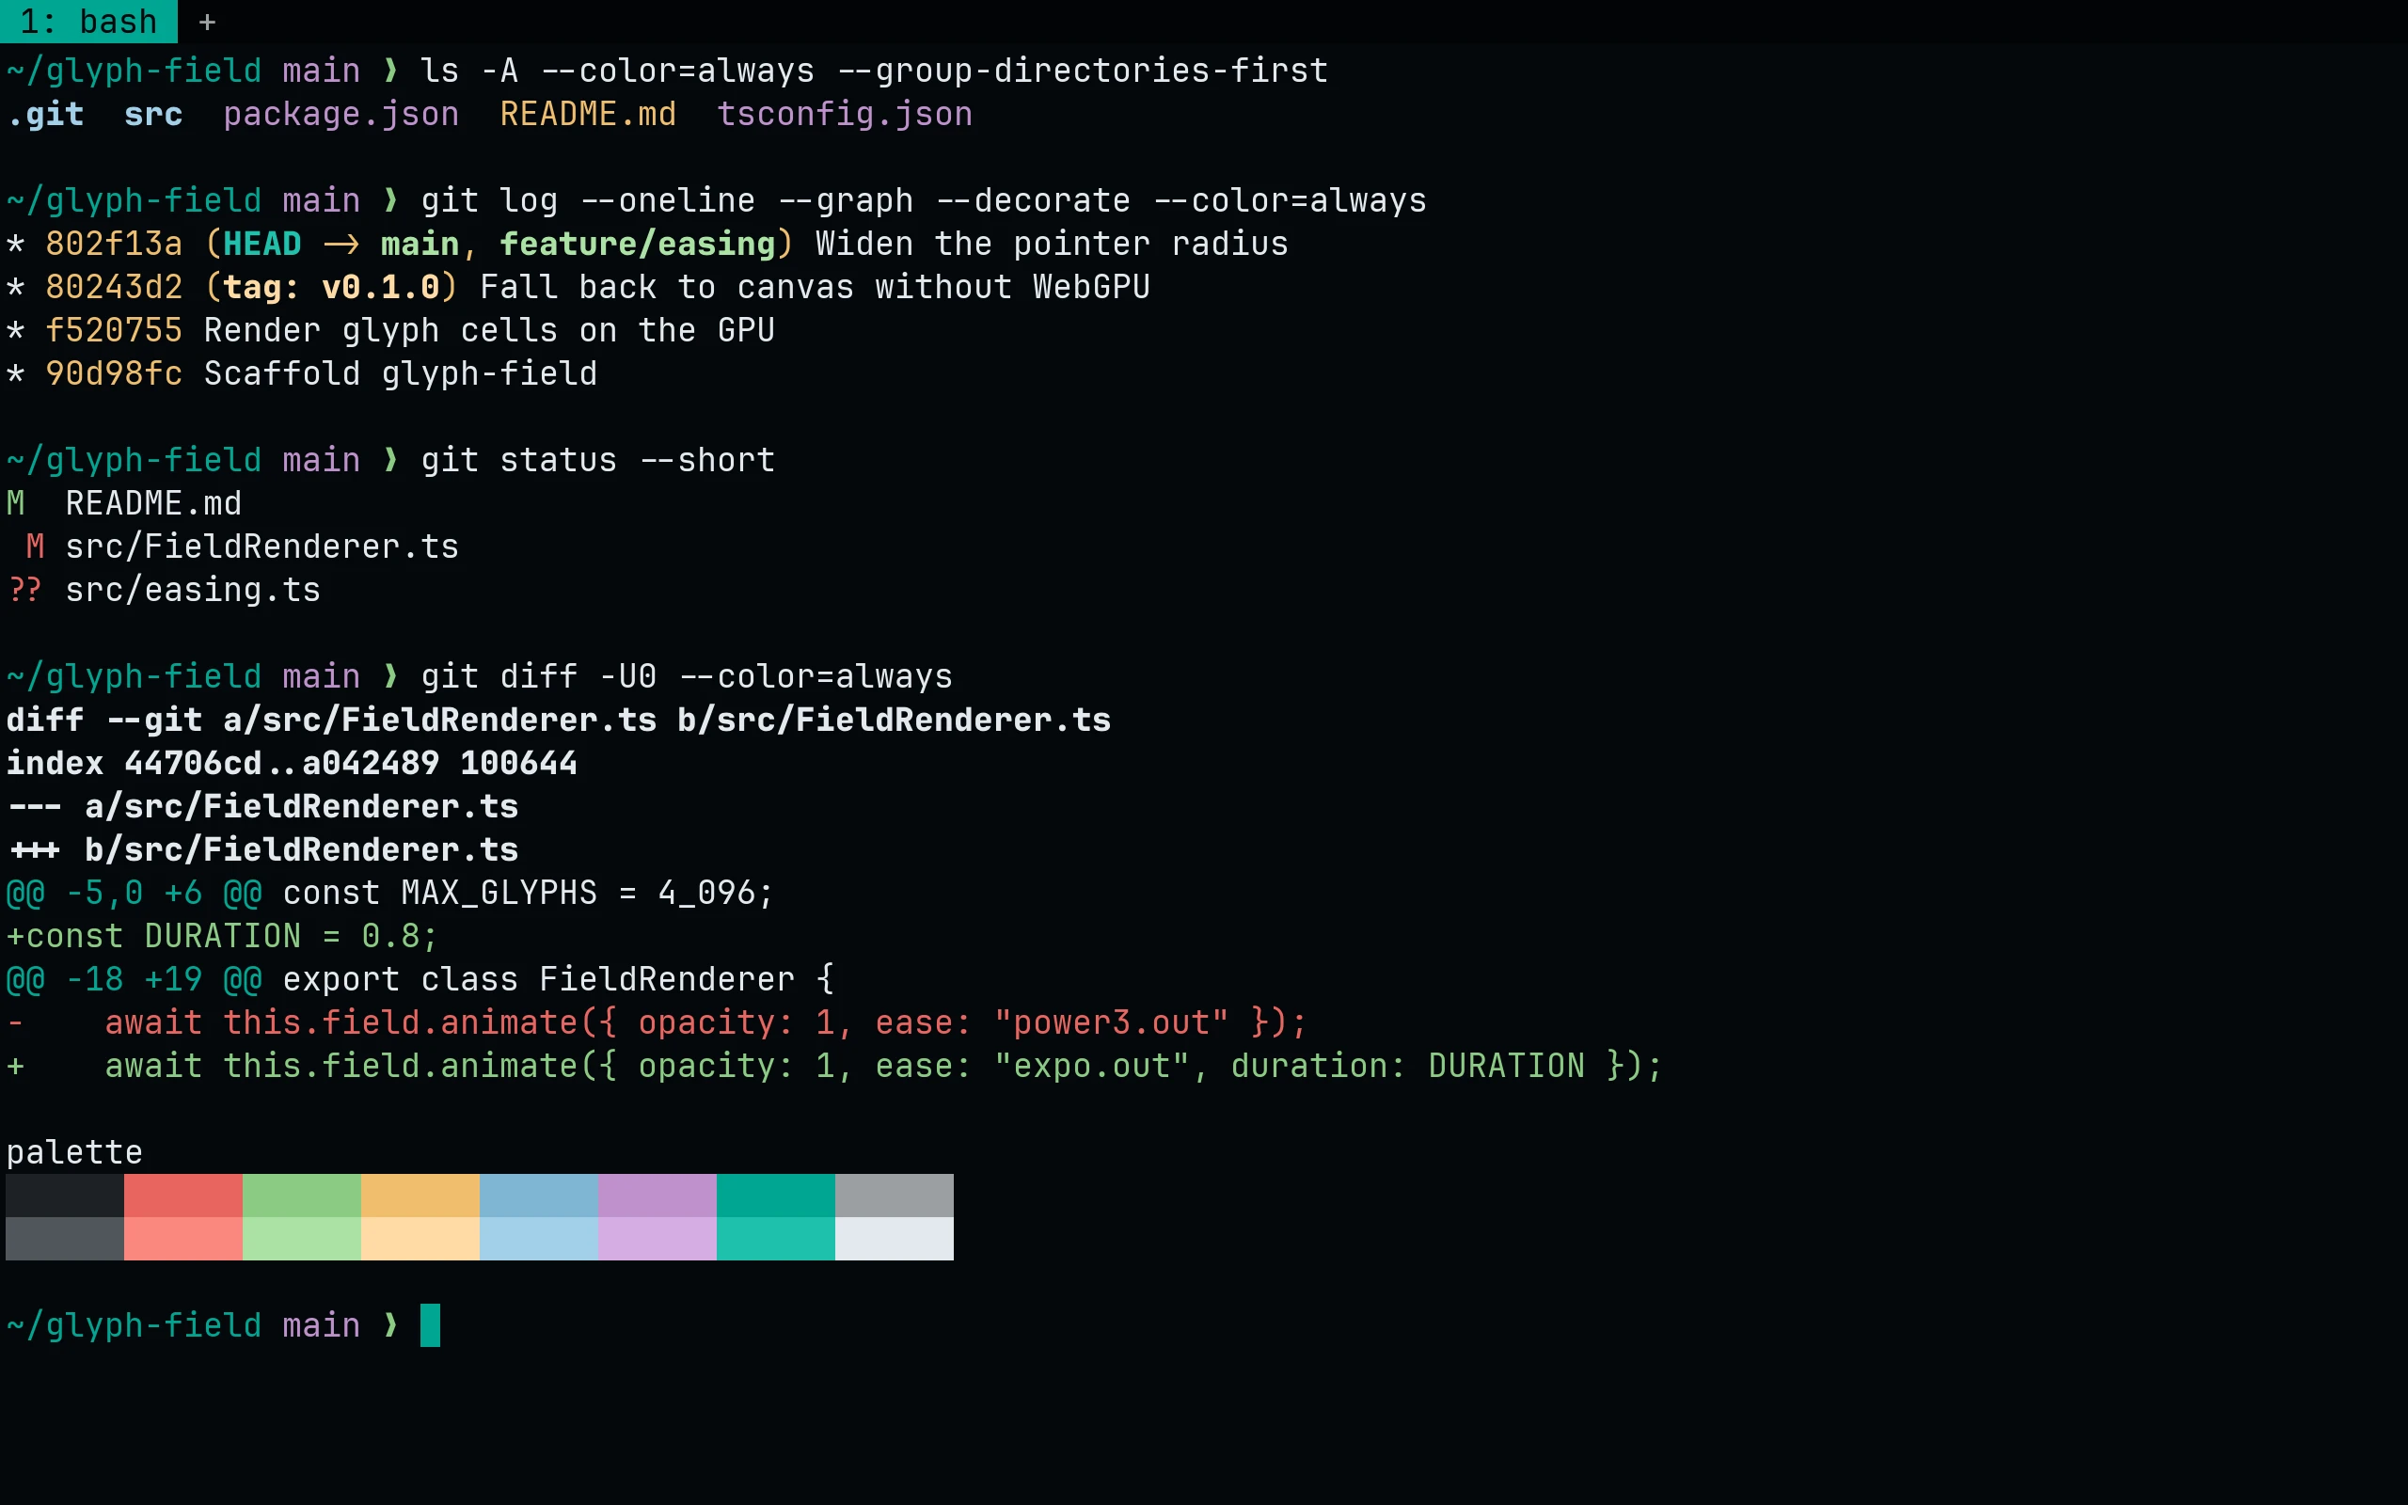Click the slate gray swatch in bottom row
The image size is (2408, 1505).
coord(65,1238)
